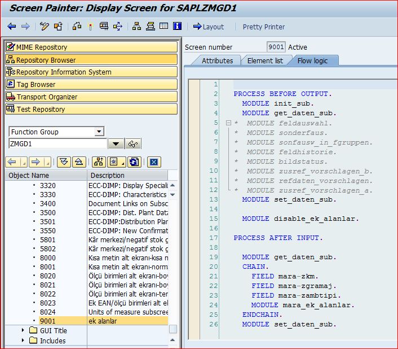Open the screen Layout editor
The width and height of the screenshot is (398, 349).
coord(209,27)
